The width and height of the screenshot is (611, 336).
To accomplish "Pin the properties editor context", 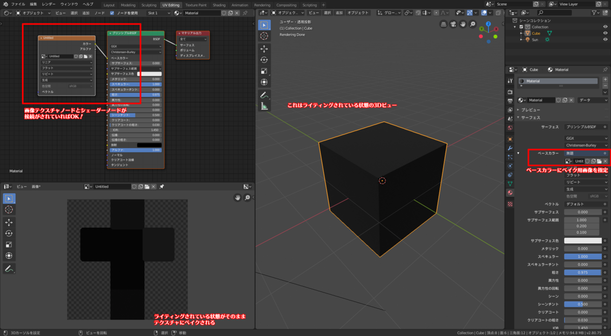I will 604,70.
